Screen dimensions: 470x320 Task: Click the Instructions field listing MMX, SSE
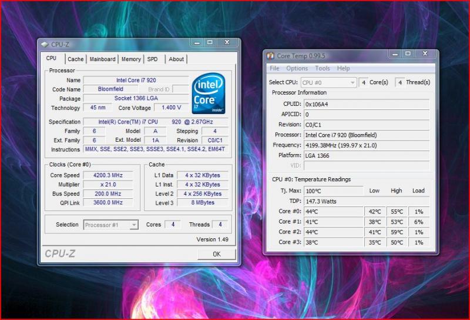point(156,149)
